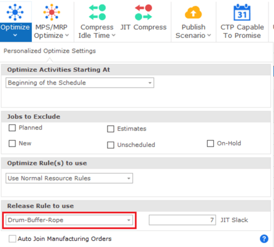Click the JIT Compress icon
The width and height of the screenshot is (274, 247).
(x=143, y=12)
